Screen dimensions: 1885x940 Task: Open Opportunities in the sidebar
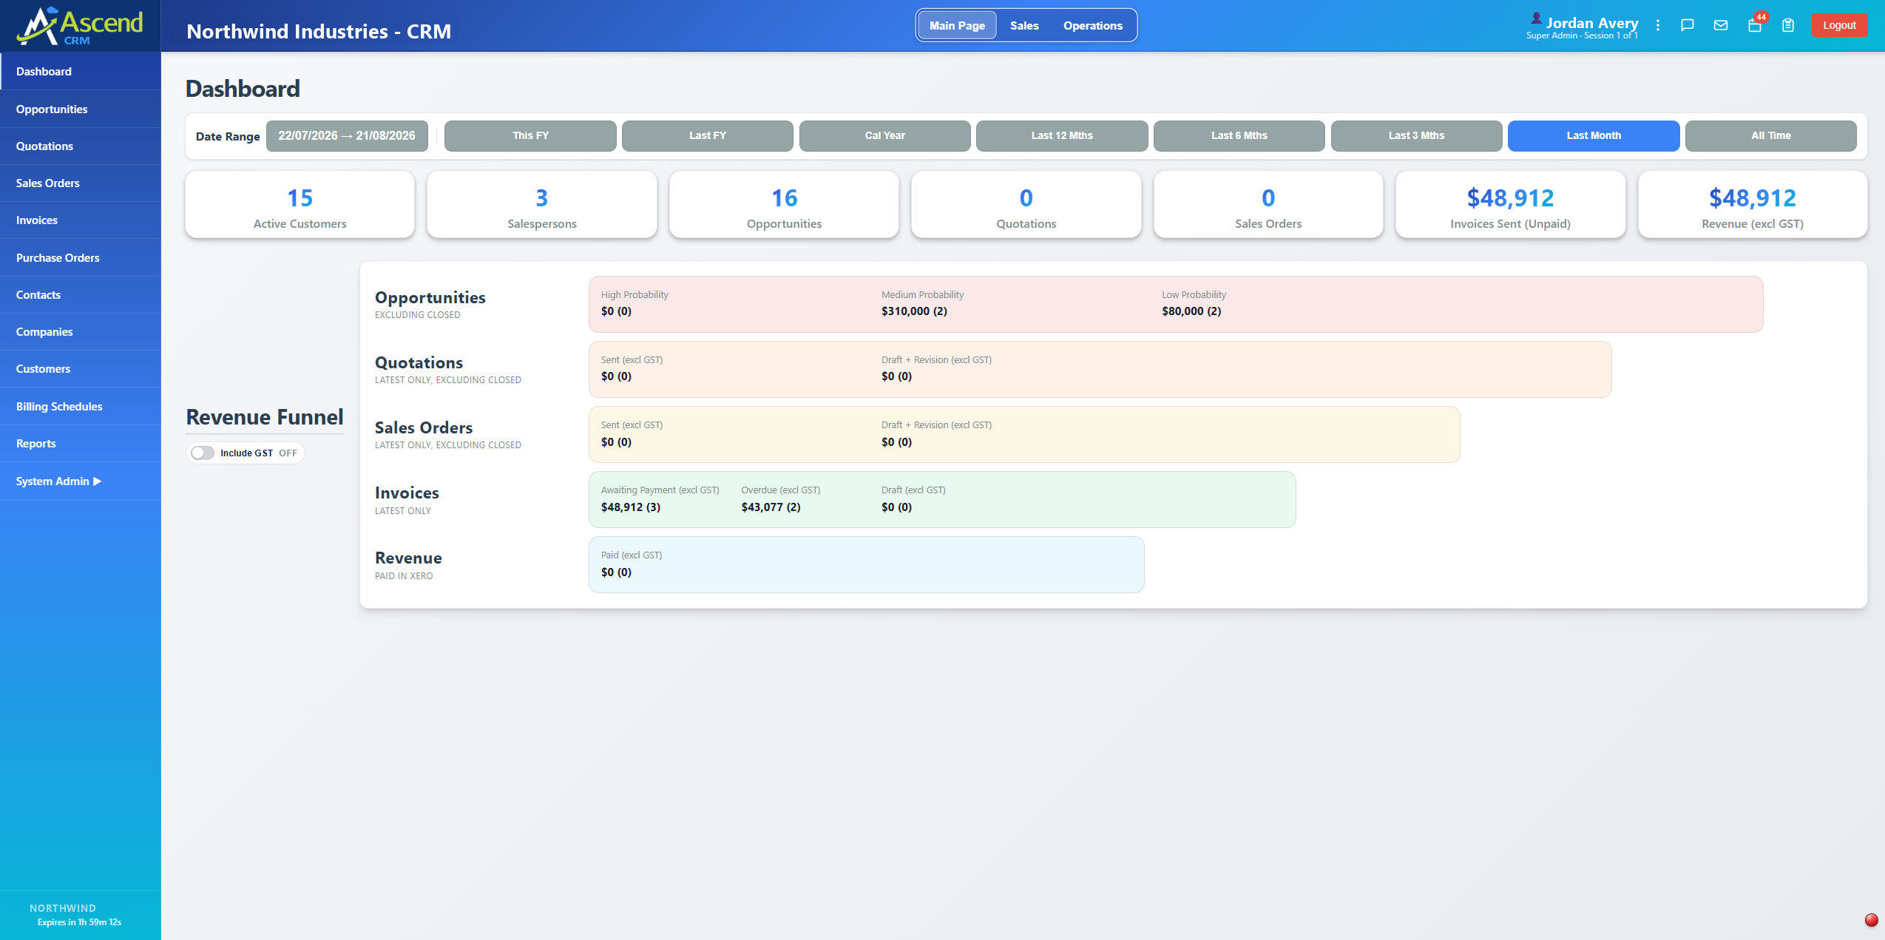pos(81,109)
